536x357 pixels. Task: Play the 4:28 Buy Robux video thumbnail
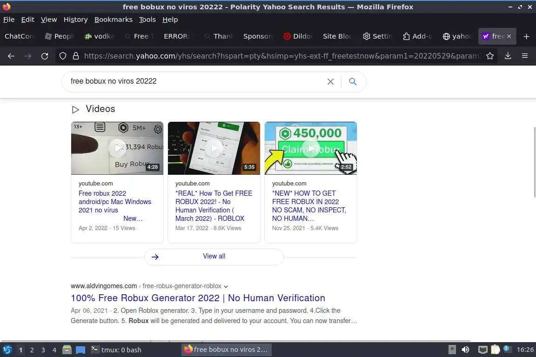(117, 148)
